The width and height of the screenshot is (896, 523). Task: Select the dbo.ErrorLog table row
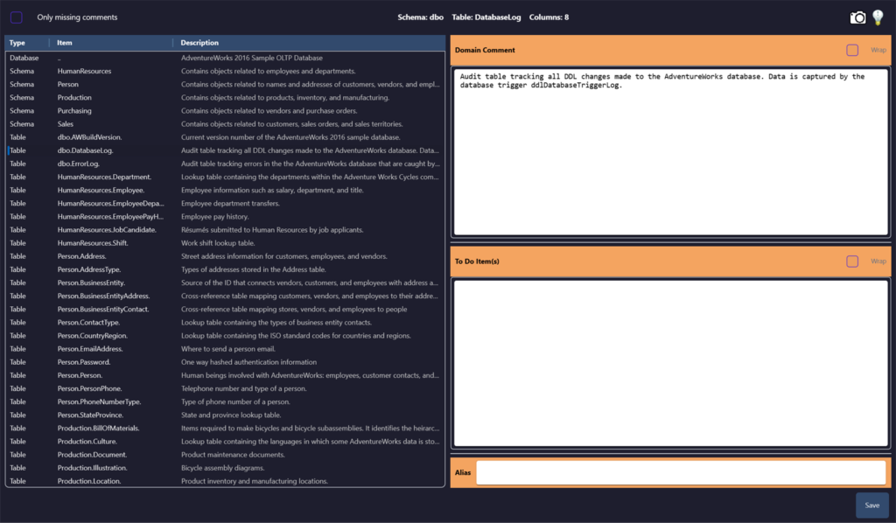click(x=225, y=164)
